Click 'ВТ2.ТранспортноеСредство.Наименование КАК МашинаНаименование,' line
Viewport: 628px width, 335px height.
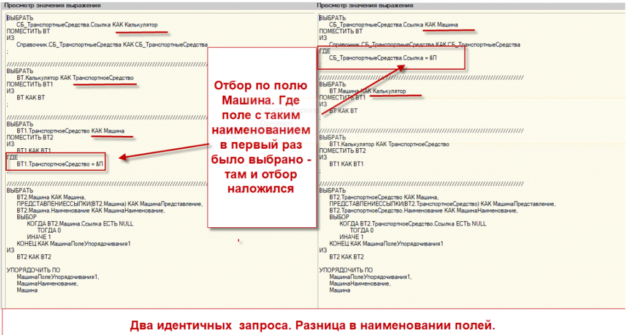pos(423,211)
